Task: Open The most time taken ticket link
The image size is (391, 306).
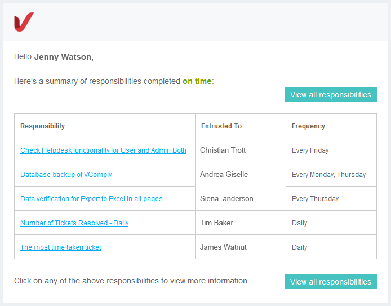Action: [x=61, y=247]
